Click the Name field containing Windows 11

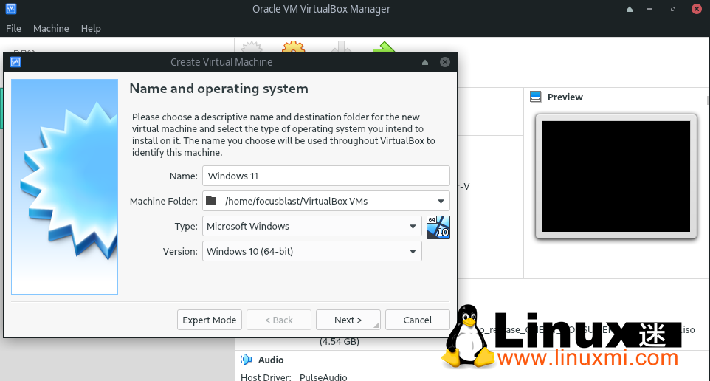click(326, 176)
